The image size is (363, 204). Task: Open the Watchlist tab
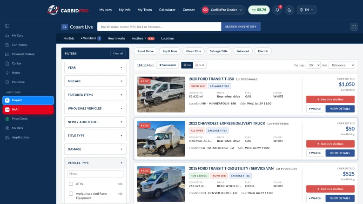(91, 39)
